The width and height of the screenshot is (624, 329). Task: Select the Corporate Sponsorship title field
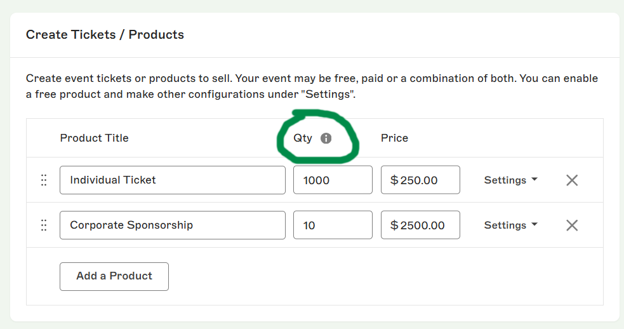pos(172,225)
